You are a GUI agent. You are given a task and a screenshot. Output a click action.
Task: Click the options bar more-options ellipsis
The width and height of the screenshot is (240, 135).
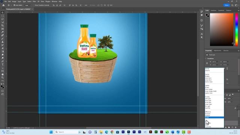pos(86,5)
